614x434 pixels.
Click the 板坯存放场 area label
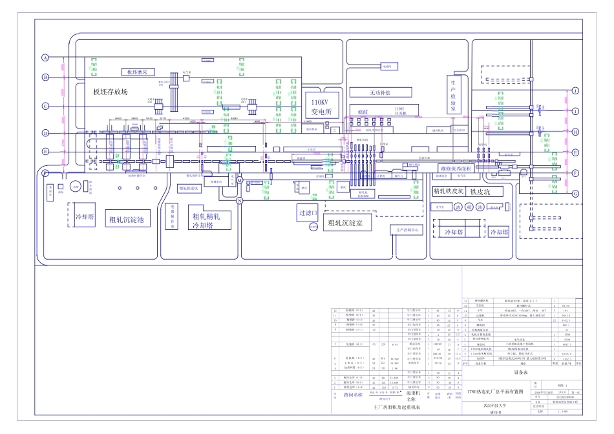click(111, 92)
